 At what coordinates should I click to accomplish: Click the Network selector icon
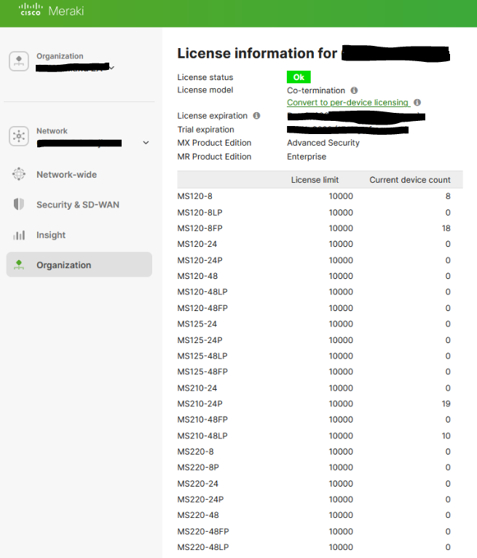[x=19, y=136]
